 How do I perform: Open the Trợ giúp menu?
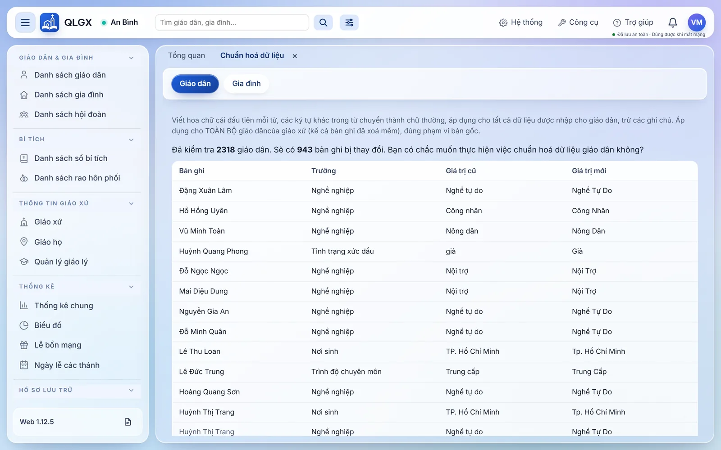click(x=633, y=22)
